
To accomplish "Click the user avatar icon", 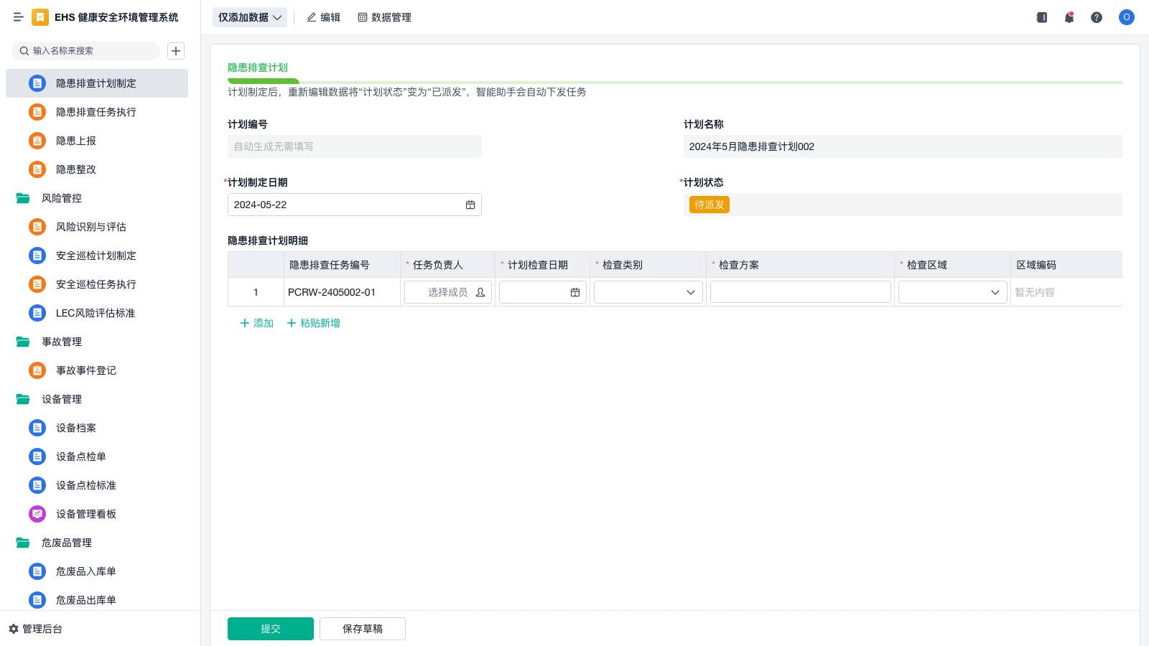I will click(x=1126, y=17).
